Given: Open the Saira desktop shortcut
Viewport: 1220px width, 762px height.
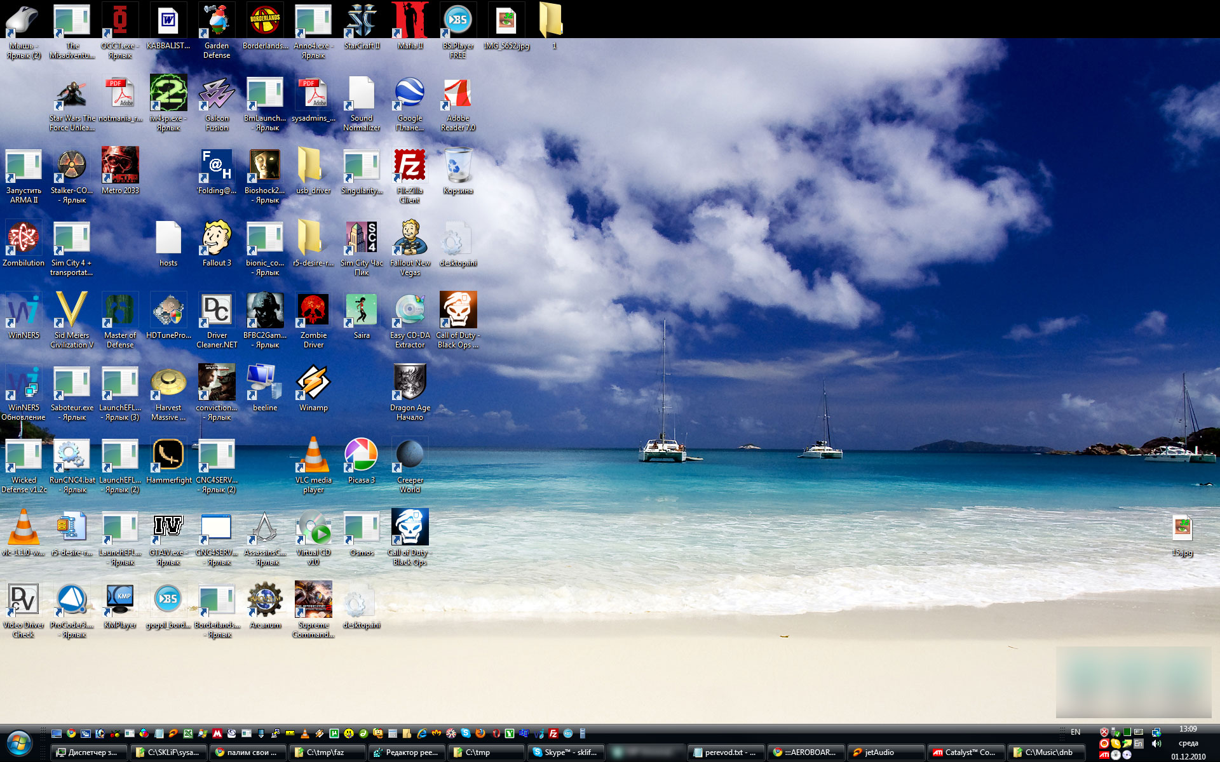Looking at the screenshot, I should (x=362, y=316).
